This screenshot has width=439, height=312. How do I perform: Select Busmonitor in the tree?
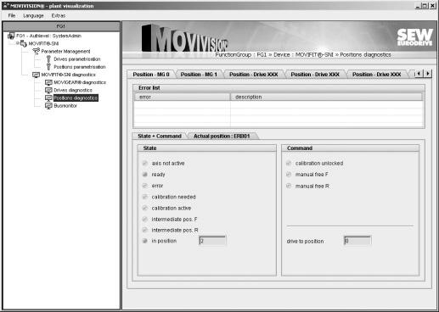coord(65,106)
